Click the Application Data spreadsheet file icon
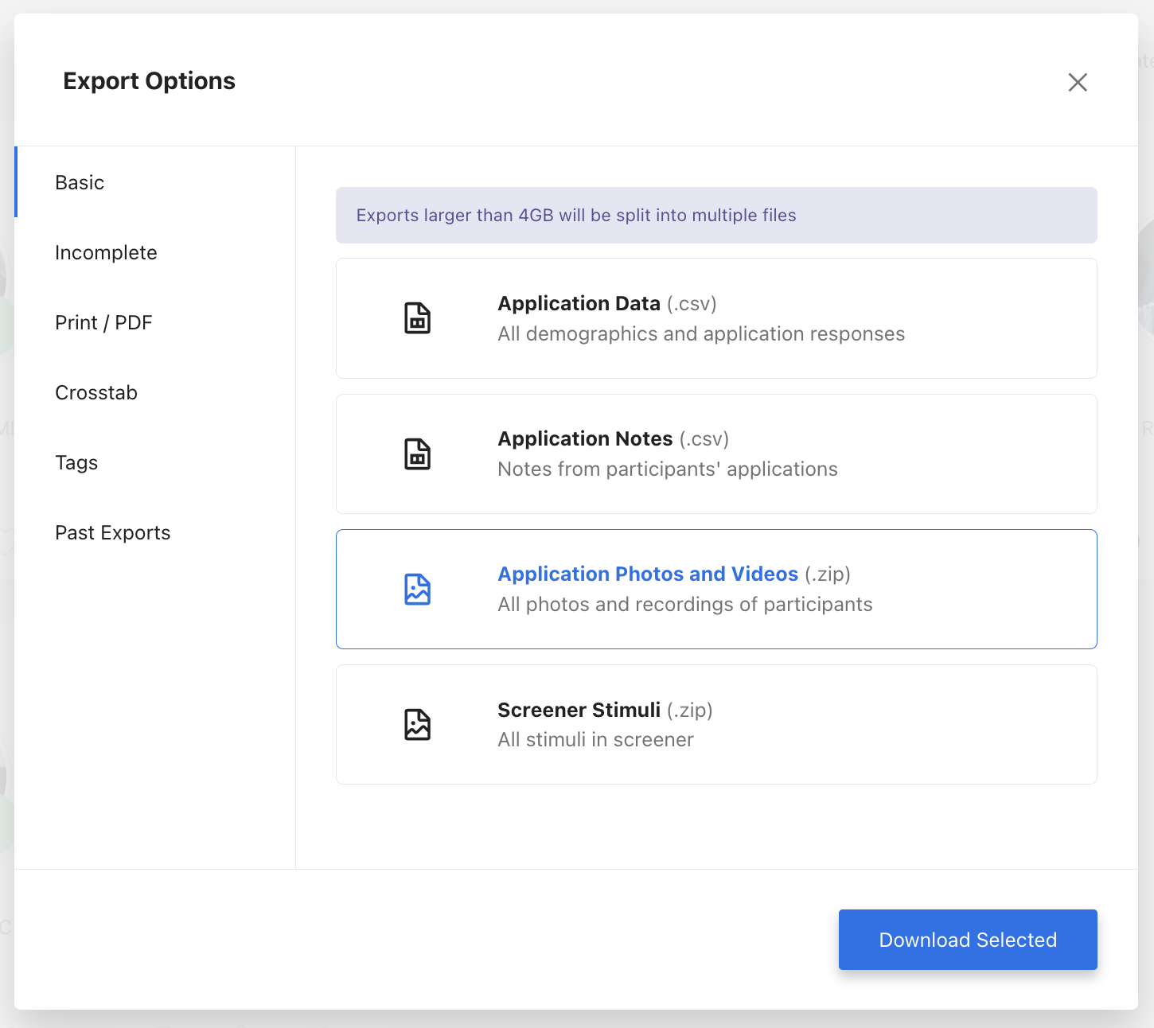This screenshot has height=1028, width=1154. 418,318
